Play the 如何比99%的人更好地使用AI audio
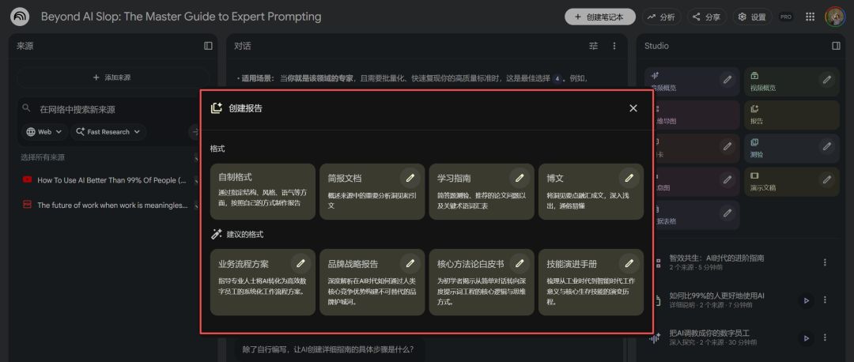Image resolution: width=854 pixels, height=362 pixels. point(806,300)
